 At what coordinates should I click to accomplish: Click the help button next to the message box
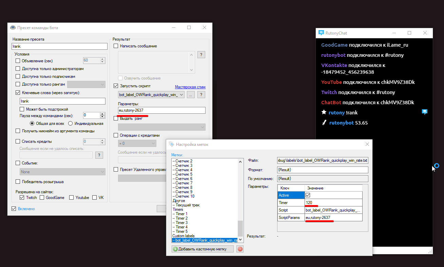click(201, 54)
